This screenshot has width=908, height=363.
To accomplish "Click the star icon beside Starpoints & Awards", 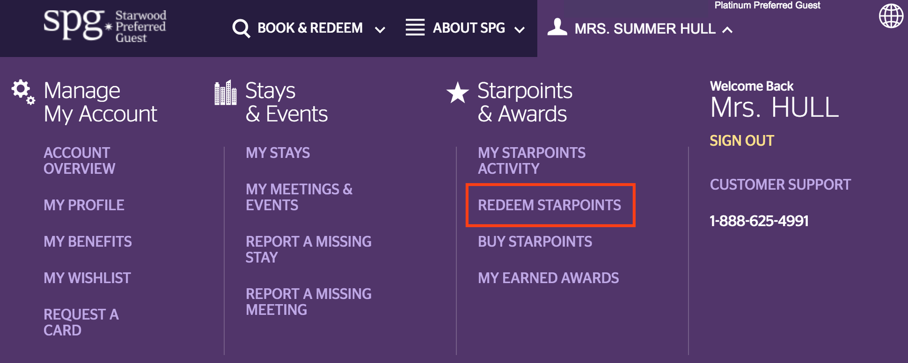I will coord(458,92).
